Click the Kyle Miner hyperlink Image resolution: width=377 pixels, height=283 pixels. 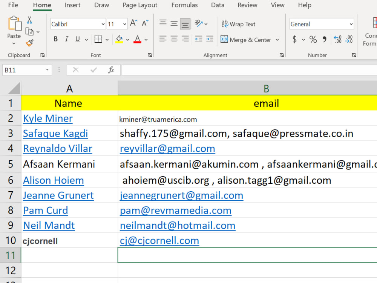(x=48, y=118)
